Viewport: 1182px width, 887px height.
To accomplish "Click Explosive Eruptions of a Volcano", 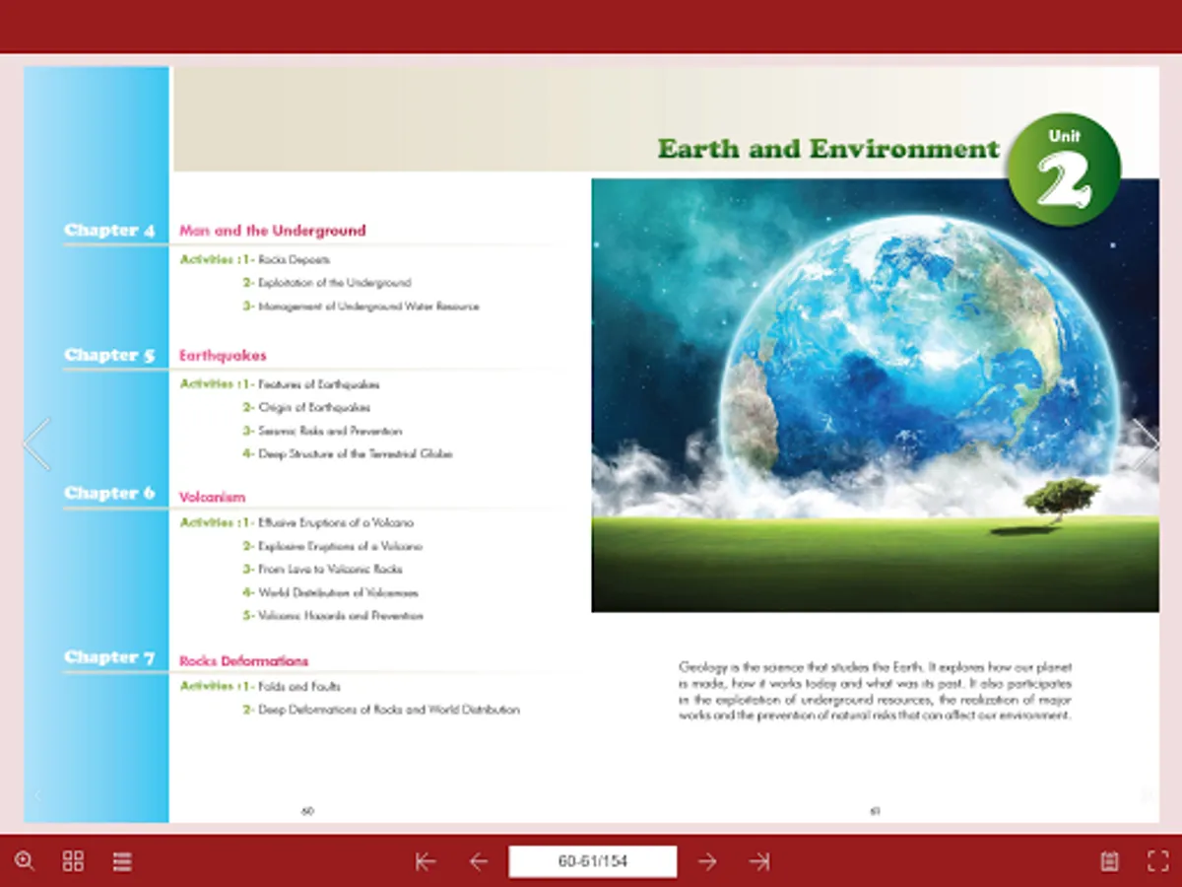I will point(340,546).
